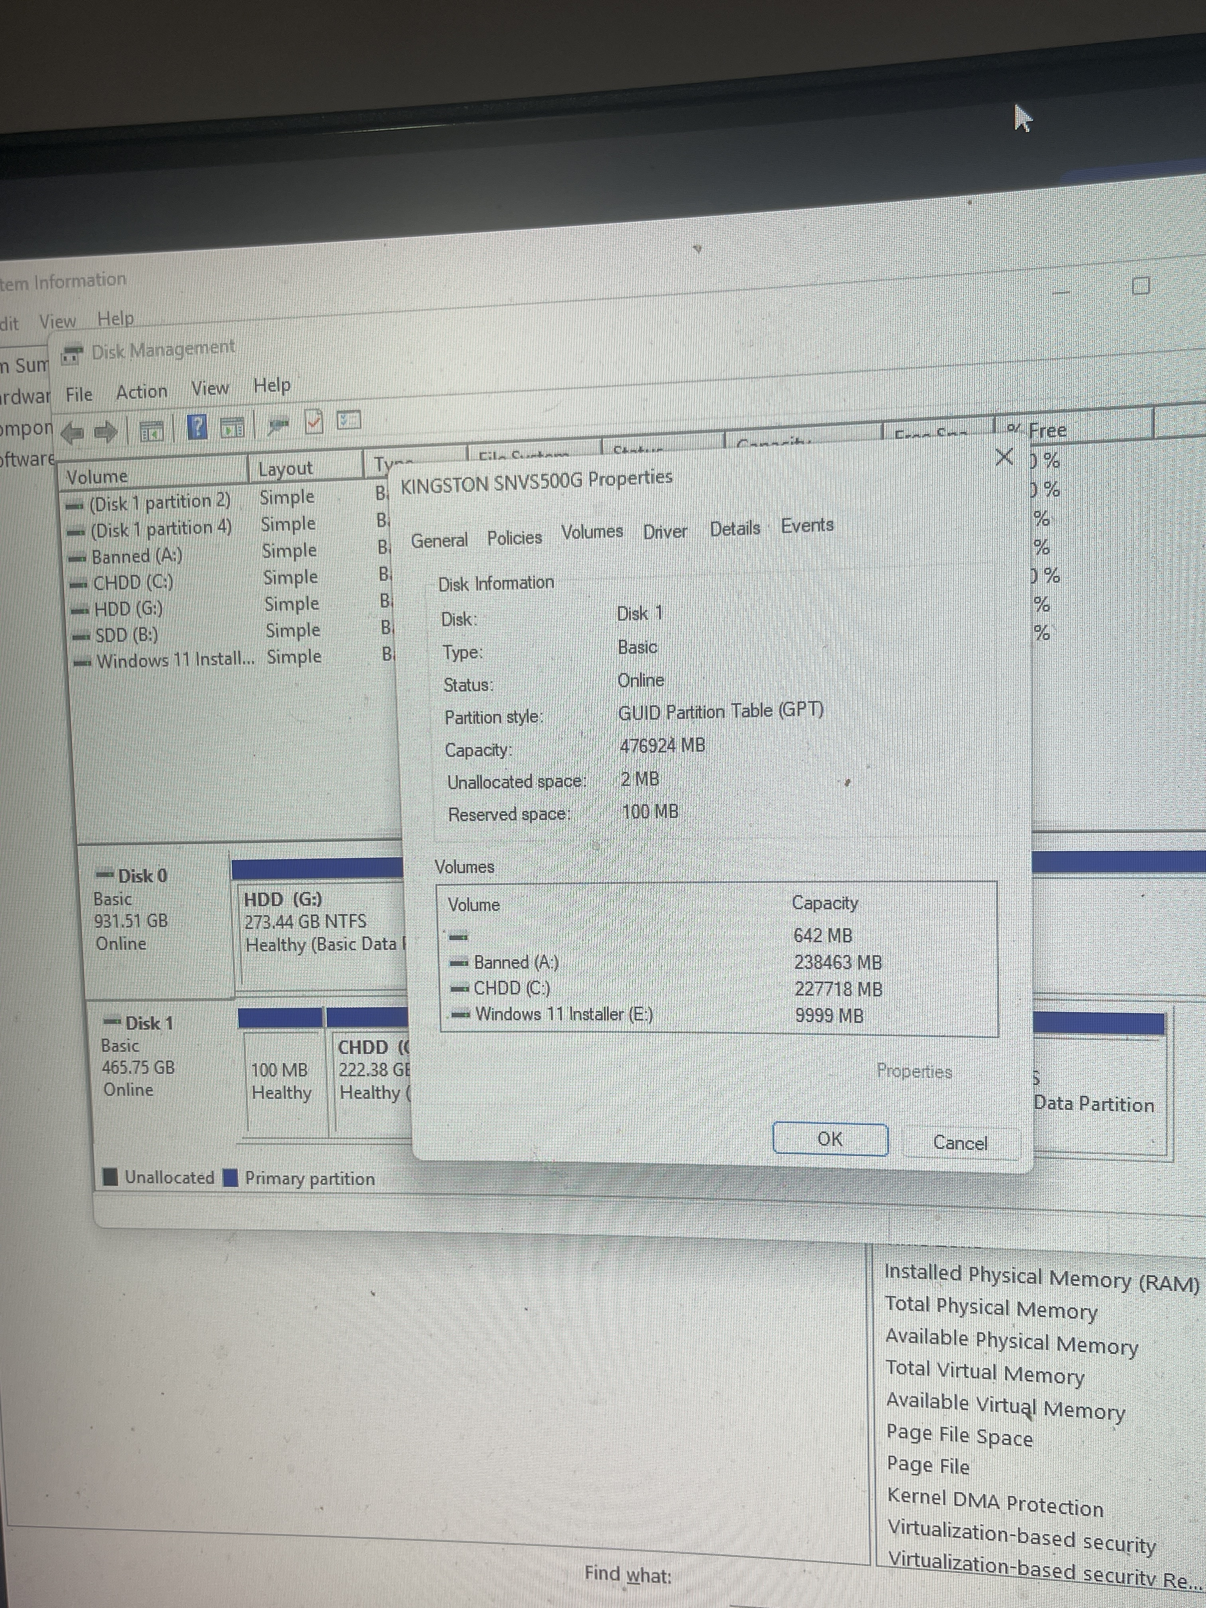Open the Help menu in Disk Management
1206x1608 pixels.
click(272, 385)
